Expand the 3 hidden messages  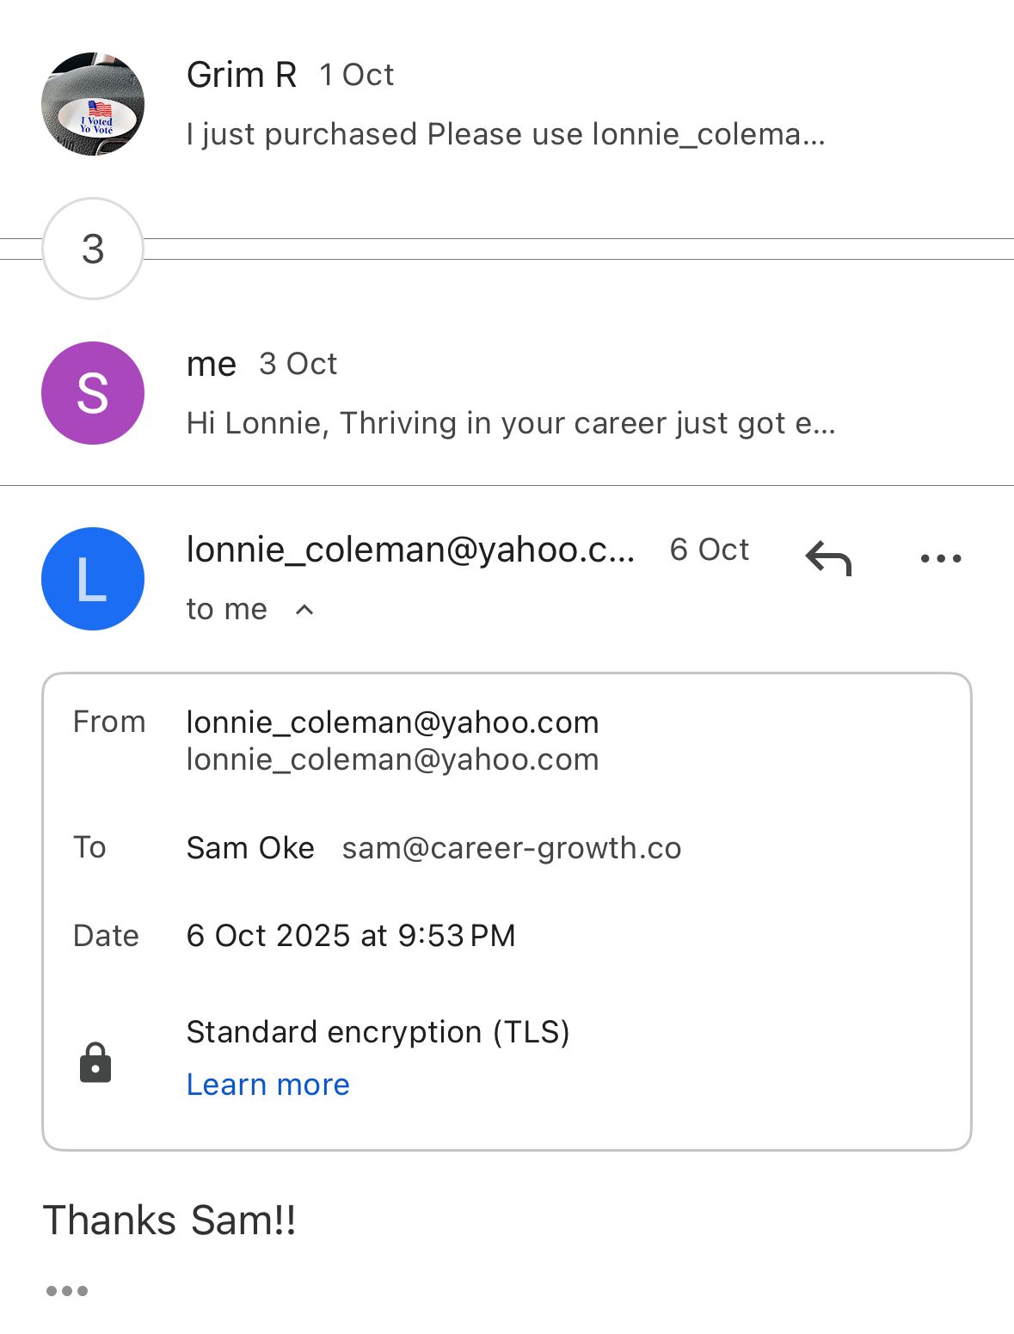point(93,249)
